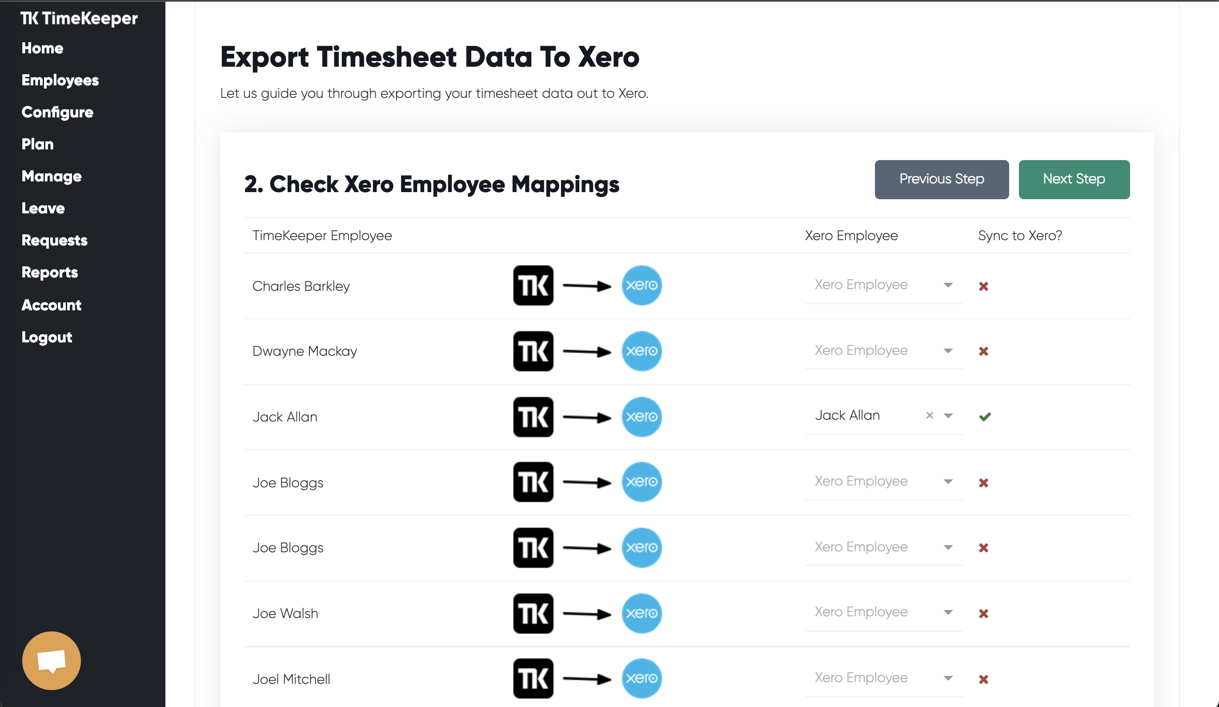
Task: Open Xero Employee dropdown for Charles Barkley
Action: (x=883, y=285)
